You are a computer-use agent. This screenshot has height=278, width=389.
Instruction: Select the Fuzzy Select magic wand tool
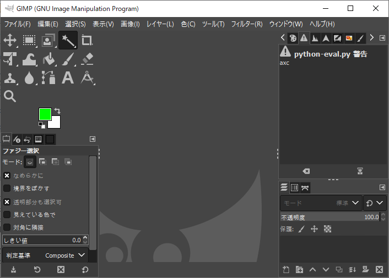(68, 40)
